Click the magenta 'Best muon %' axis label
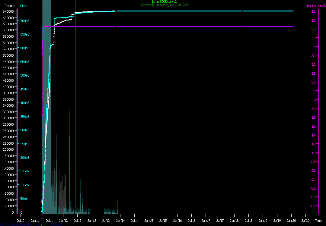 (x=314, y=6)
